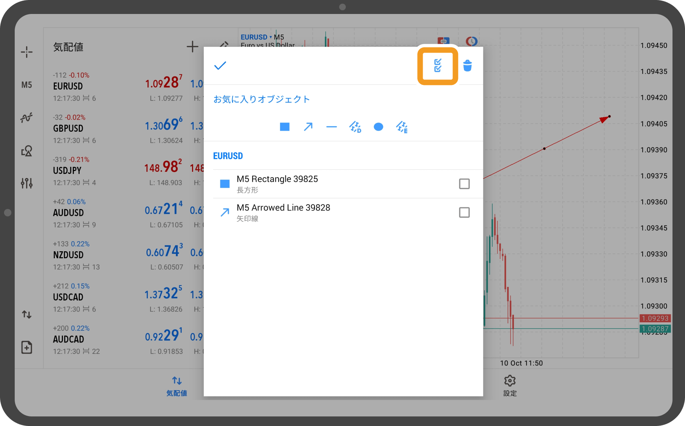The image size is (685, 426).
Task: Tap the red arrow line endpoint on chart
Action: (x=609, y=117)
